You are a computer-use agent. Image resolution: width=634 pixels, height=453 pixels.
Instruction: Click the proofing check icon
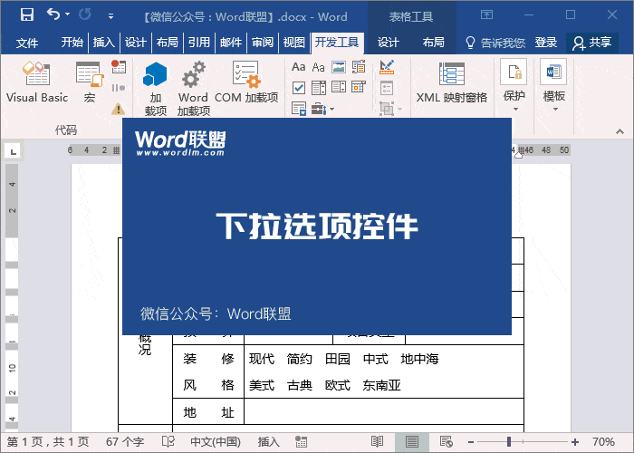tap(168, 442)
